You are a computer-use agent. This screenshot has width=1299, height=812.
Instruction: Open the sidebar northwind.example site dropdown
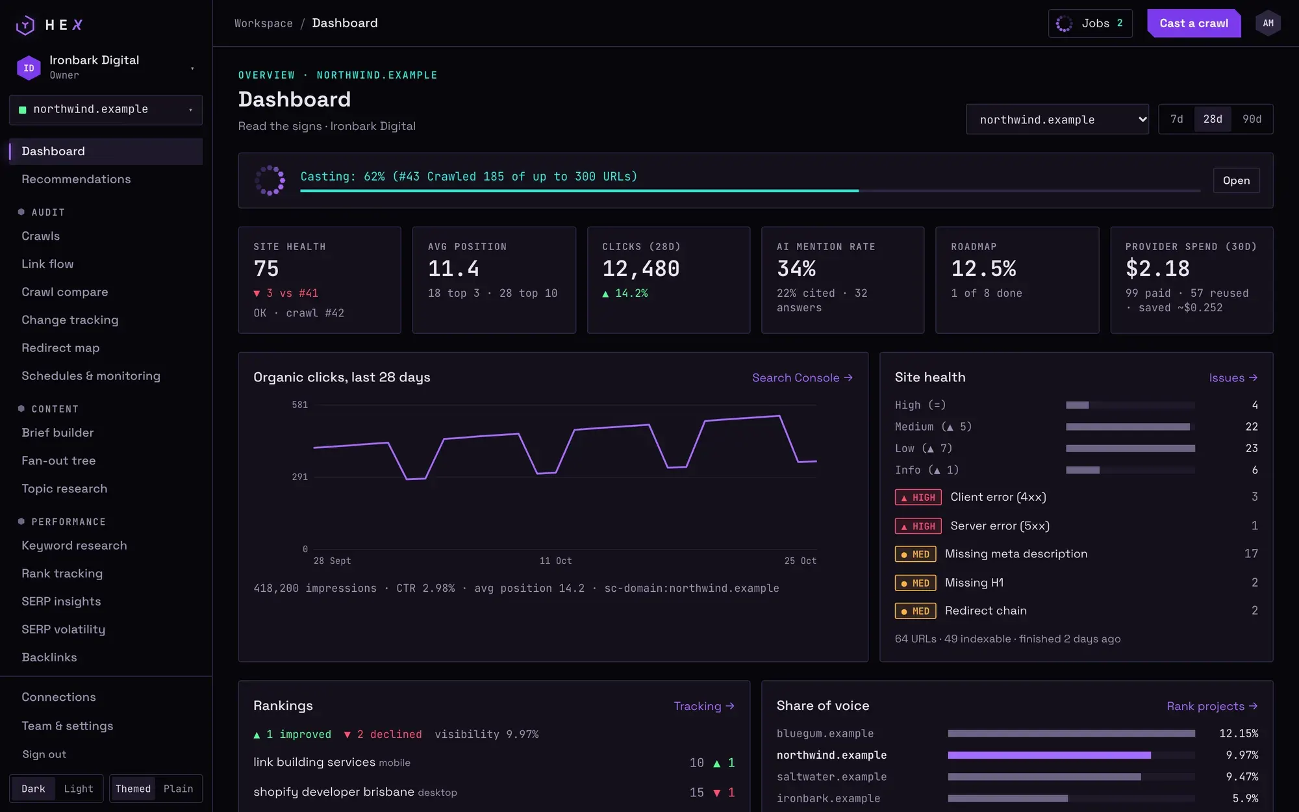106,110
